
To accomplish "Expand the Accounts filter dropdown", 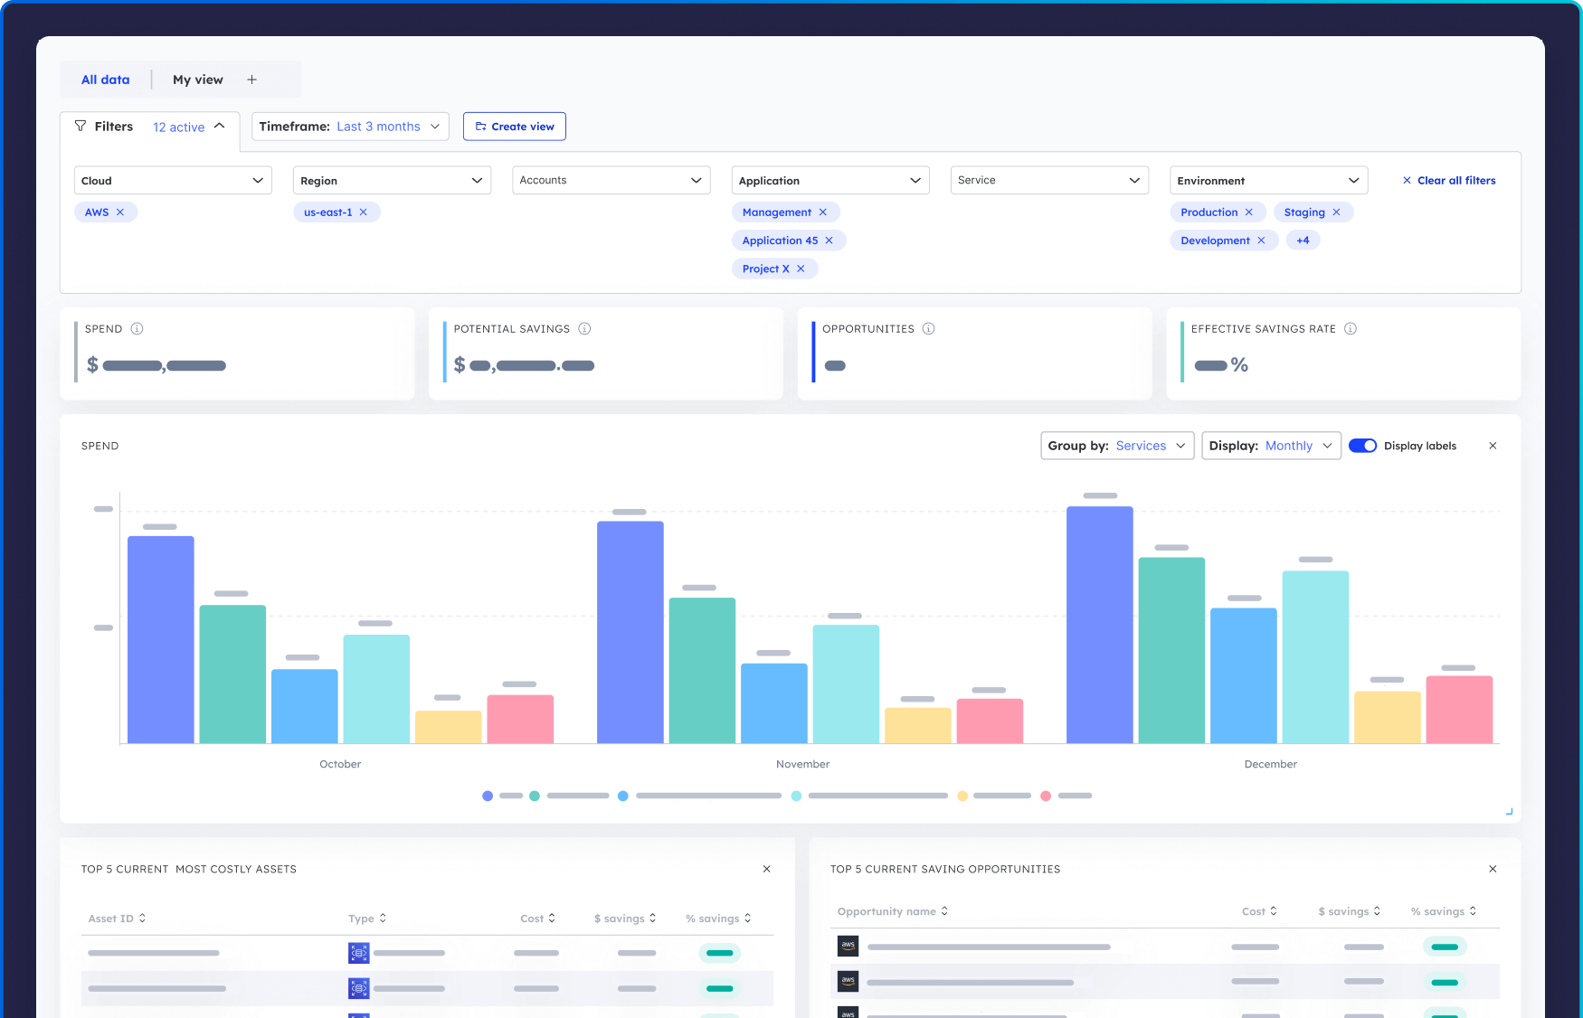I will point(611,180).
